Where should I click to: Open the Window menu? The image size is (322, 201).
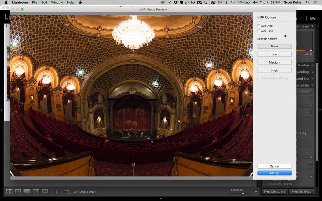point(57,2)
